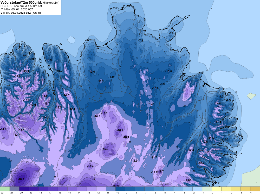Click the -10.6 temperature reading
Image resolution: width=260 pixels, height=194 pixels.
point(92,72)
